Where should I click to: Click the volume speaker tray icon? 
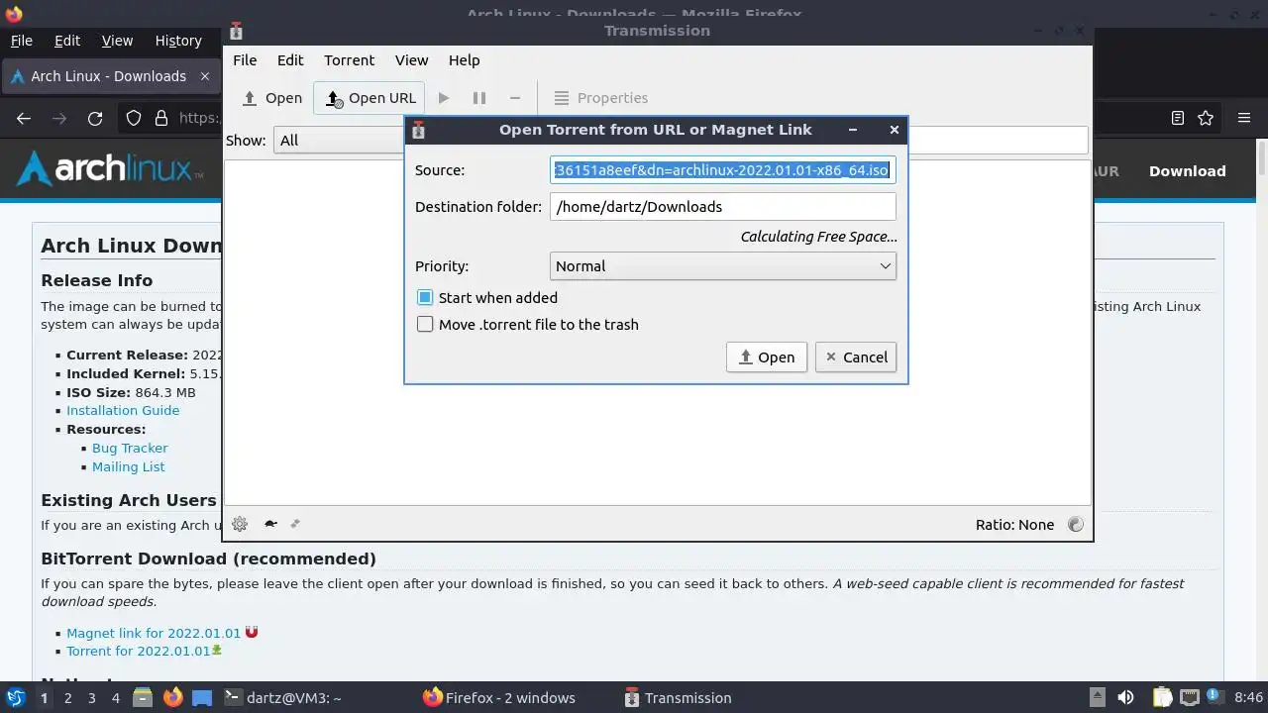pos(1125,698)
